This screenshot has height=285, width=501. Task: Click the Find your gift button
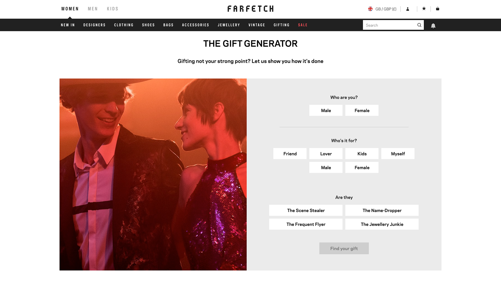tap(344, 248)
